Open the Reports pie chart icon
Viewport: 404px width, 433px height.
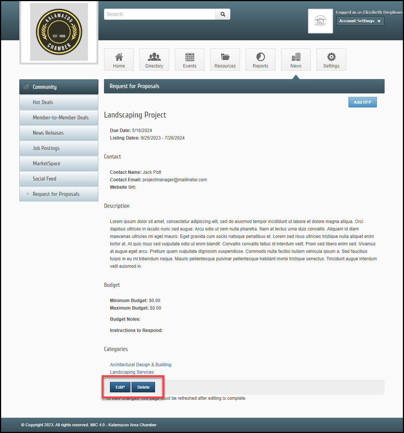[x=261, y=57]
